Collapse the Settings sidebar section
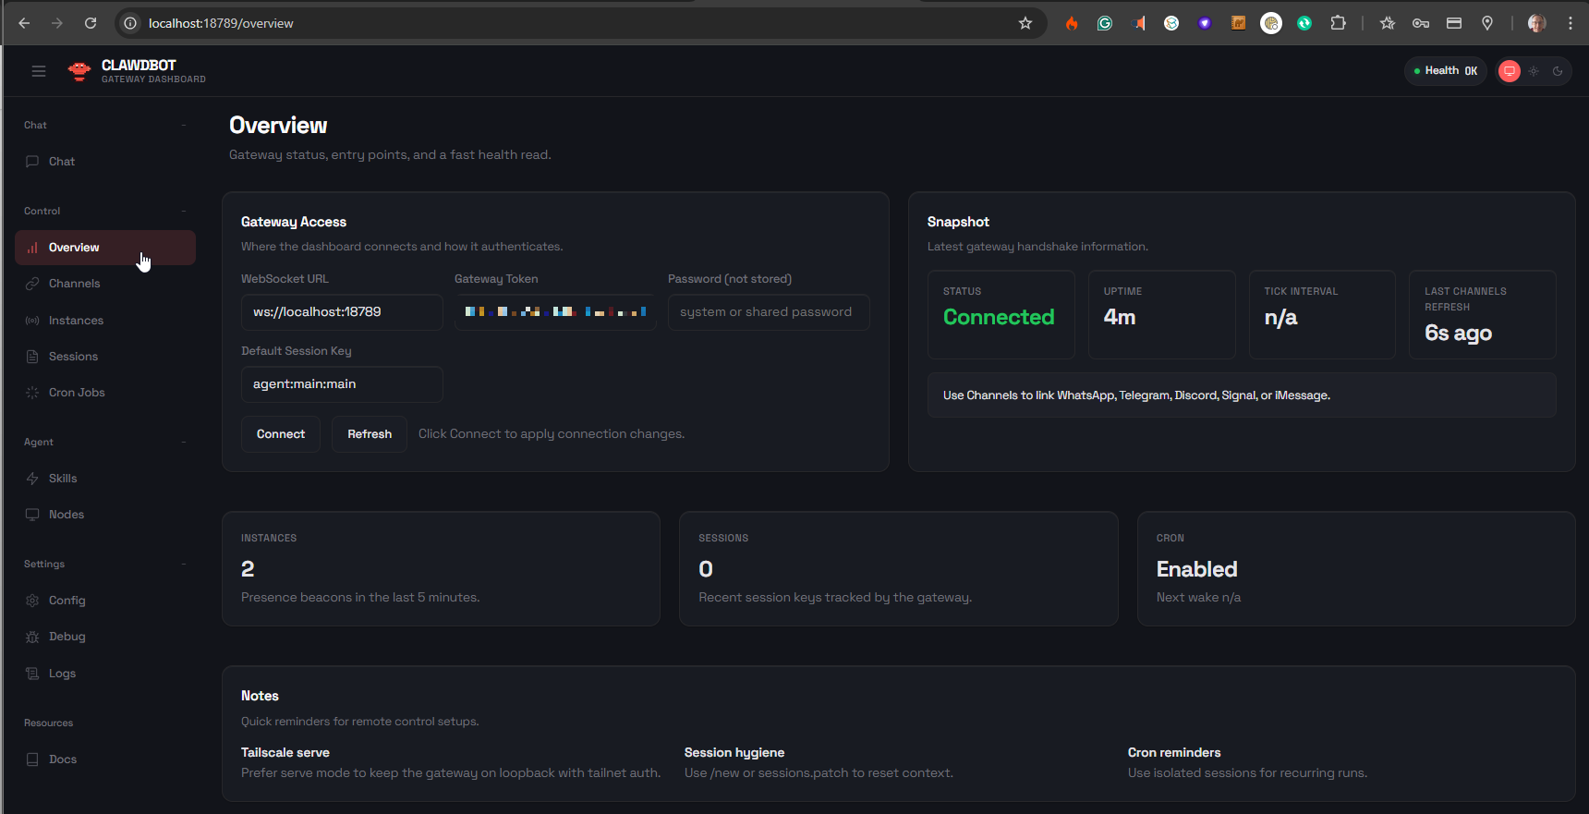Viewport: 1589px width, 814px height. [x=183, y=564]
